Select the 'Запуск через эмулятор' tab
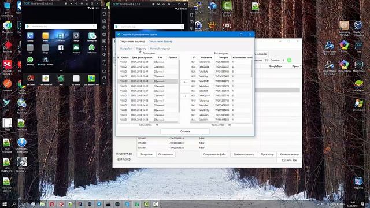This screenshot has width=370, height=208. 132,42
